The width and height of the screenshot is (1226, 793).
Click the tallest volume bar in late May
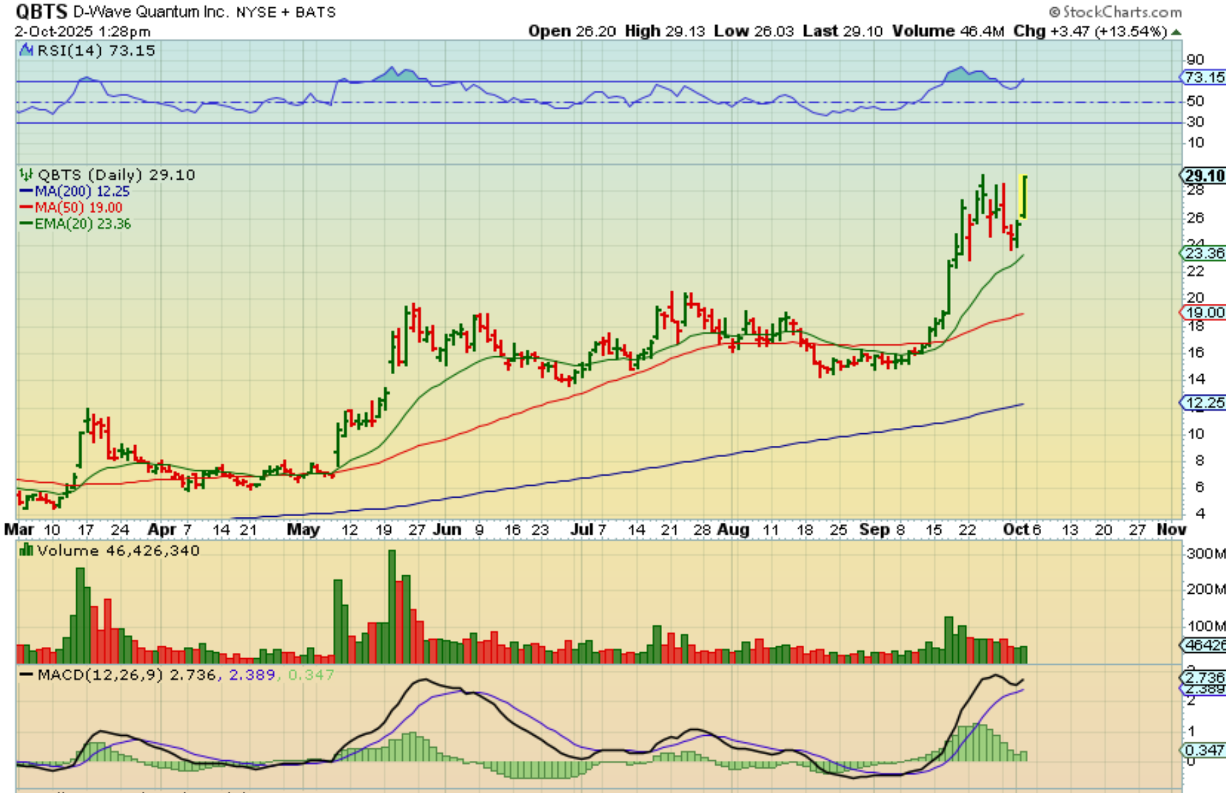[392, 607]
